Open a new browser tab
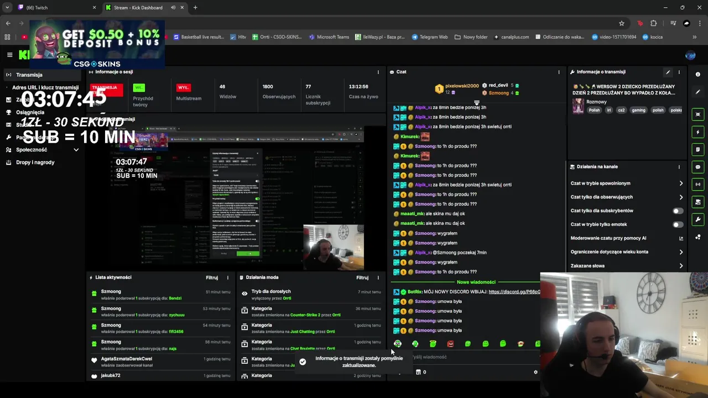The height and width of the screenshot is (398, 708). pos(195,8)
